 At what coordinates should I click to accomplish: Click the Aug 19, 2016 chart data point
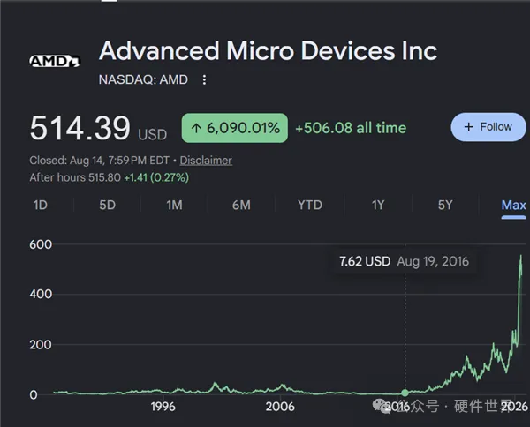[405, 393]
